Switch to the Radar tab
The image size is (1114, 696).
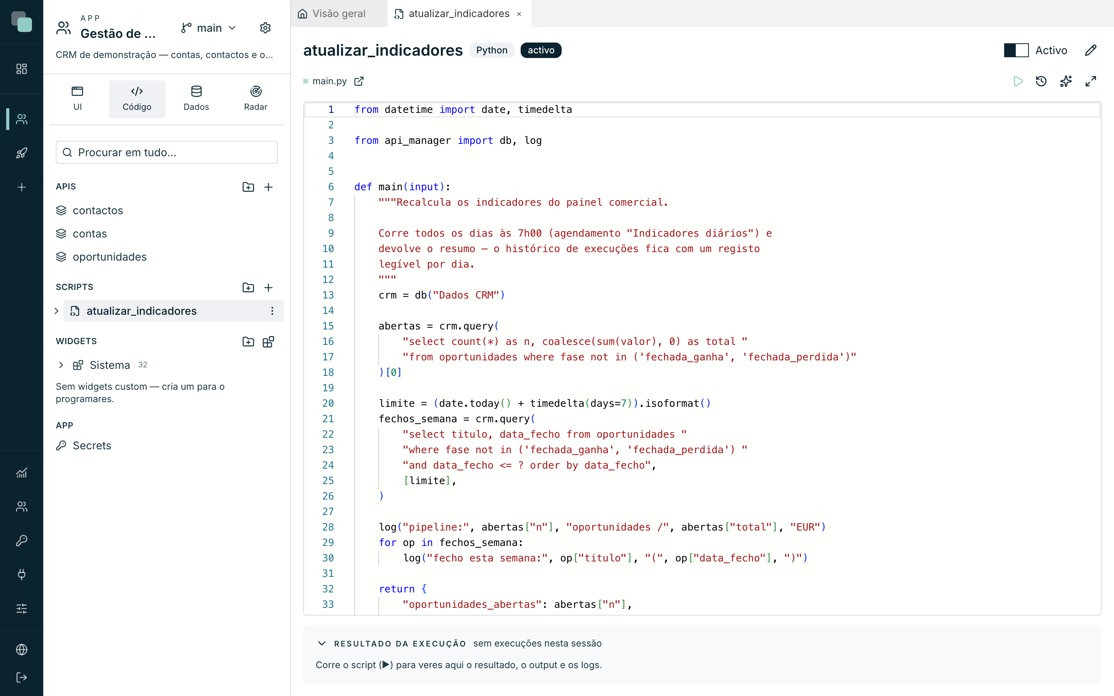click(255, 99)
